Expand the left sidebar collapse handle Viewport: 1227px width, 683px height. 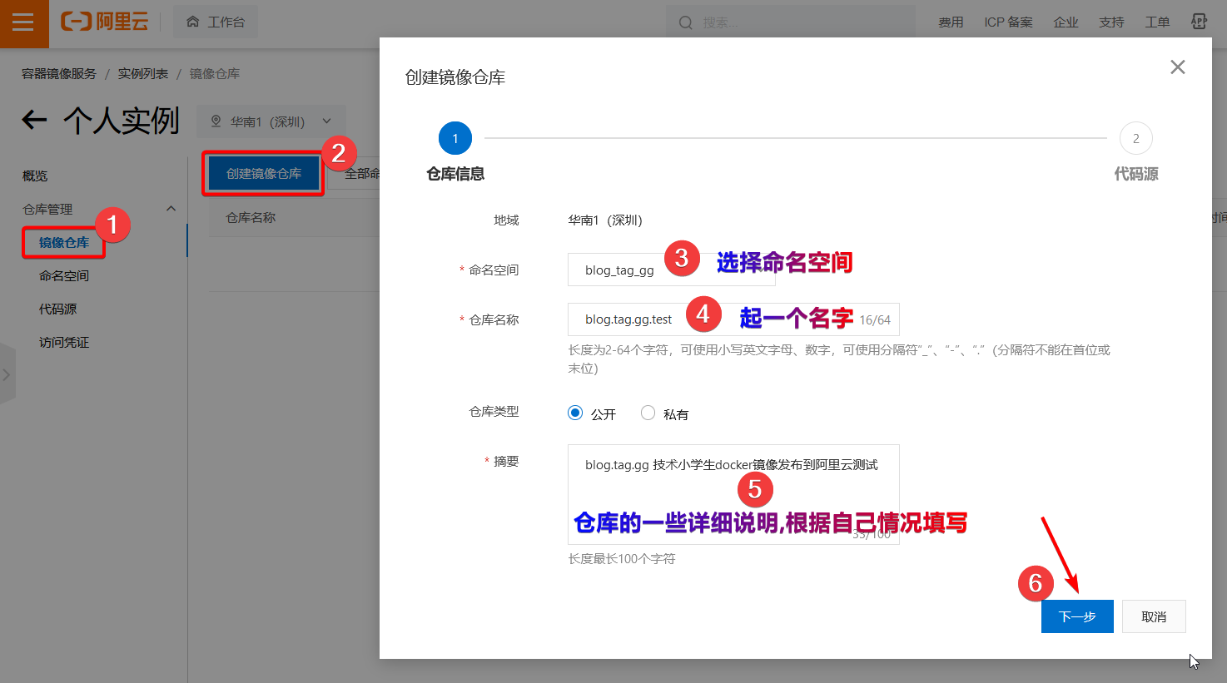tap(7, 374)
